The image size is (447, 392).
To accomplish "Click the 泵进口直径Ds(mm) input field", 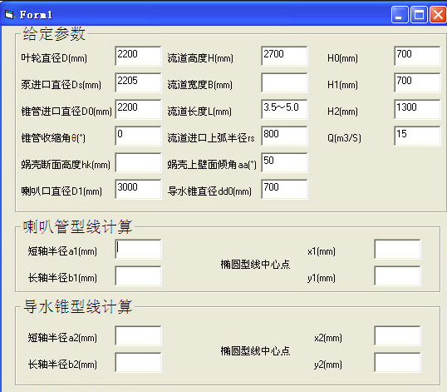I will pyautogui.click(x=138, y=82).
